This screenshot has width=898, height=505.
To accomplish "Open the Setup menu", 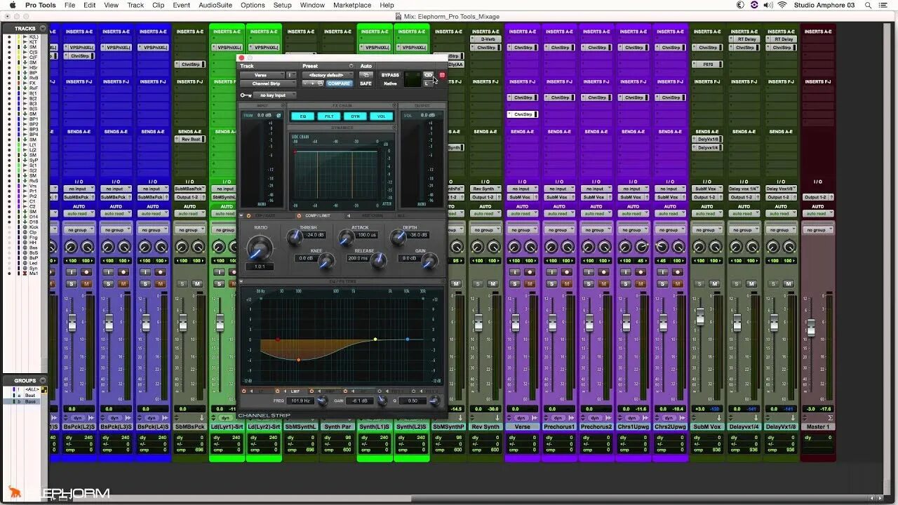I will coord(282,5).
